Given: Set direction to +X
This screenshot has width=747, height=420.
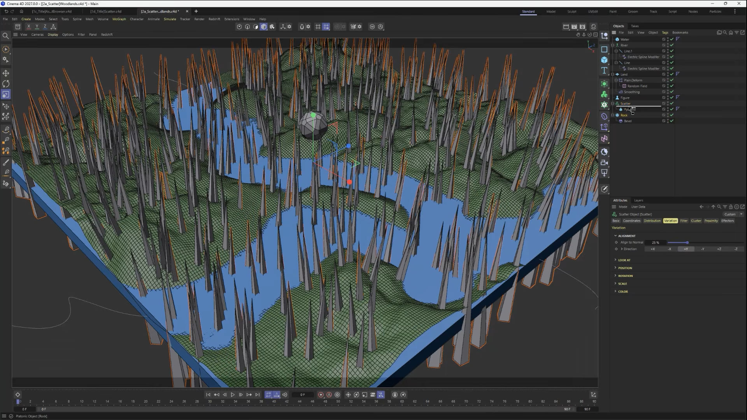Looking at the screenshot, I should tap(652, 249).
